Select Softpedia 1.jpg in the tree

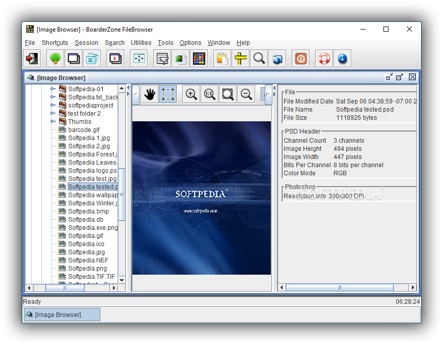[89, 138]
